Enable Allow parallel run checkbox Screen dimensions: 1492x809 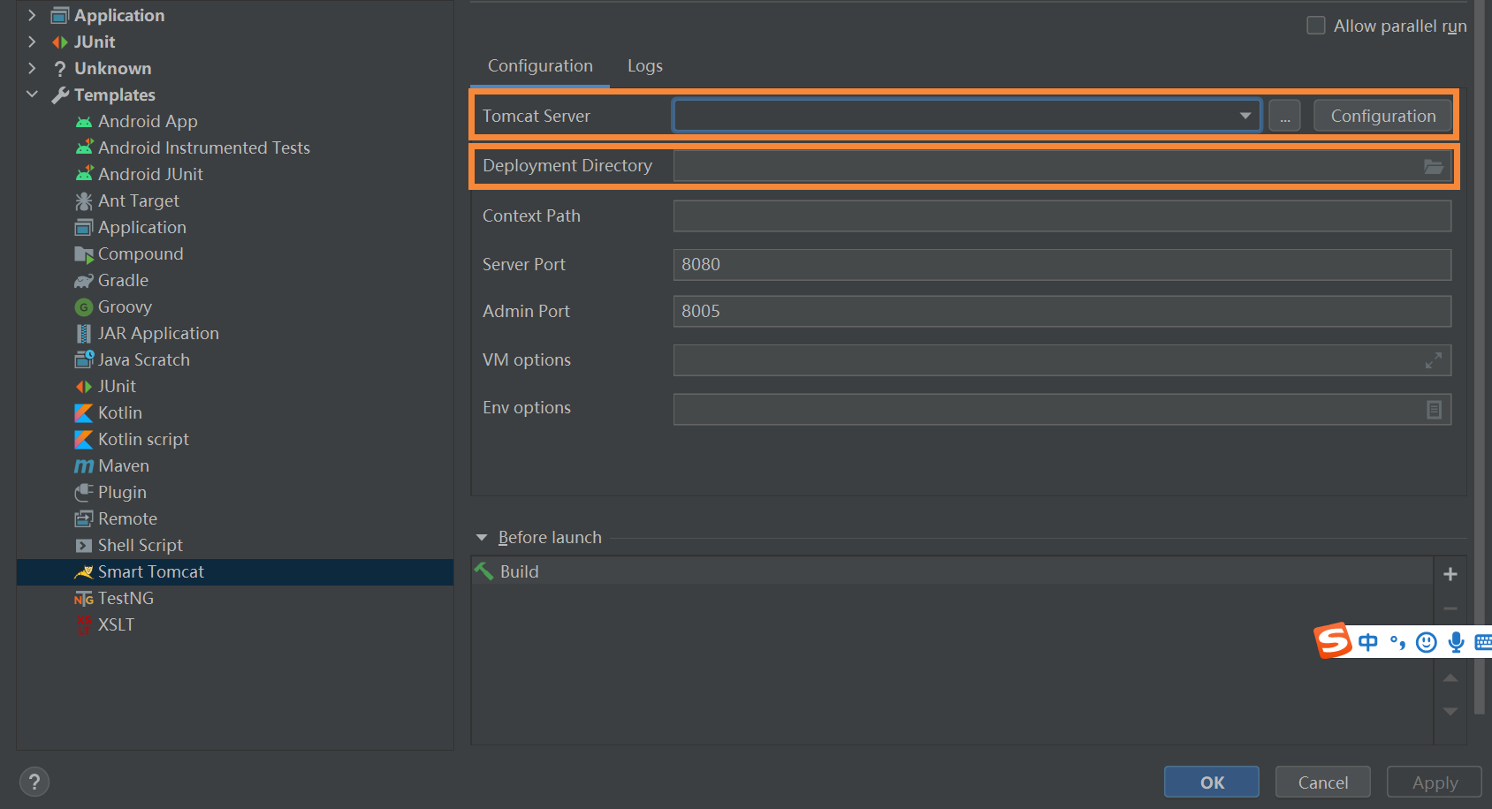tap(1316, 26)
